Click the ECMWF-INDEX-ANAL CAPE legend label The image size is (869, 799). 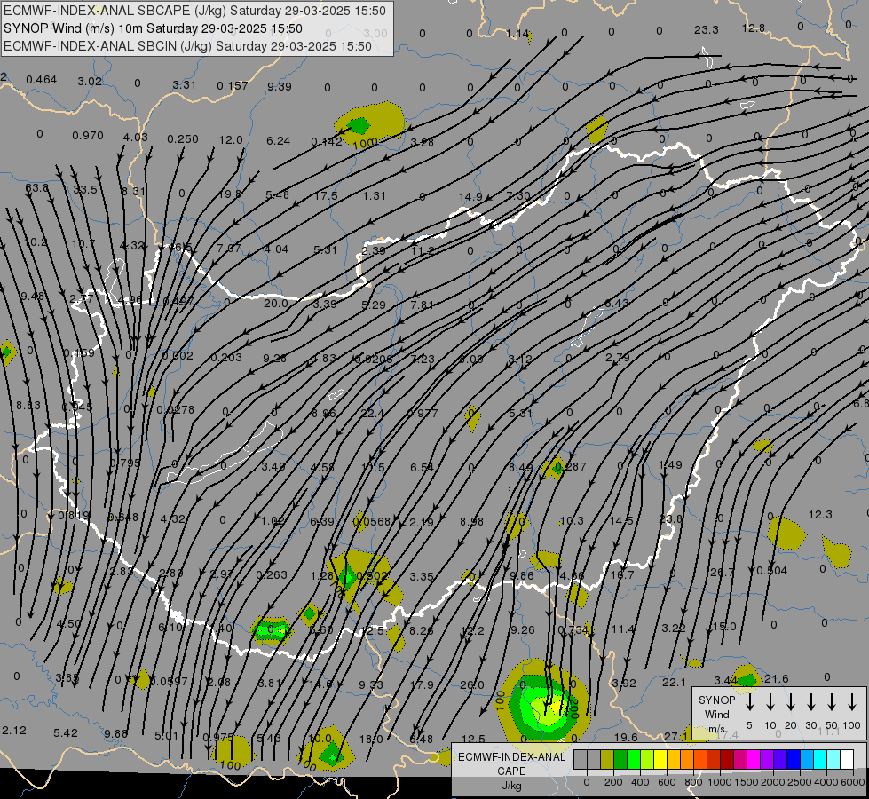click(511, 763)
